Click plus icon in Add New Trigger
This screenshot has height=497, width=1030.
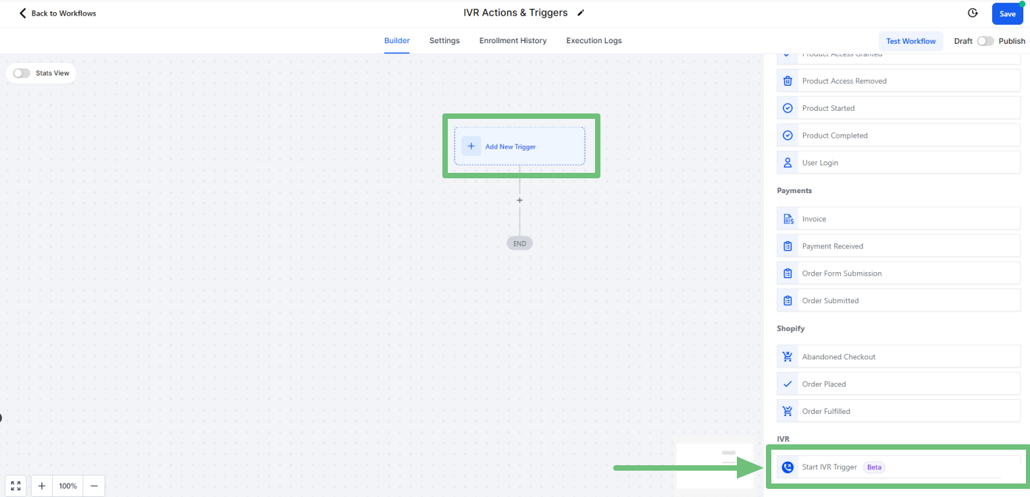click(x=471, y=146)
